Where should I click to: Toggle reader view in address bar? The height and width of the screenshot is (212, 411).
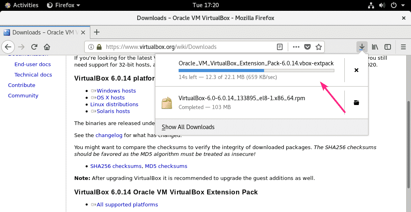(x=280, y=47)
